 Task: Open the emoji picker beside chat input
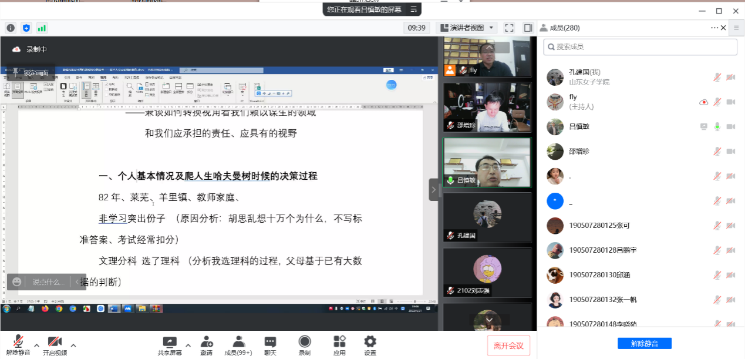[x=17, y=282]
